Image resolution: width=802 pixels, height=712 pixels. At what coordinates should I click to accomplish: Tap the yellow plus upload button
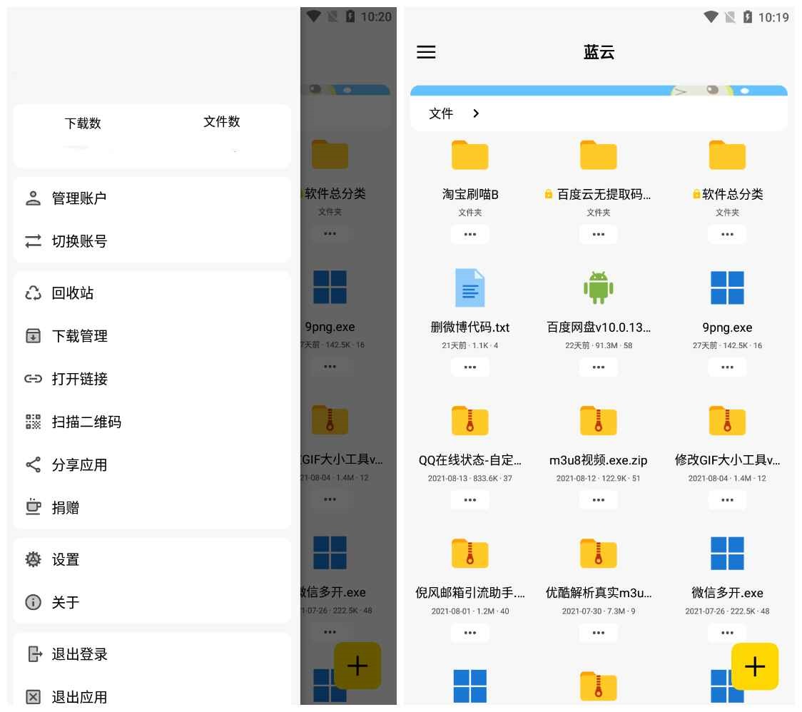point(755,666)
